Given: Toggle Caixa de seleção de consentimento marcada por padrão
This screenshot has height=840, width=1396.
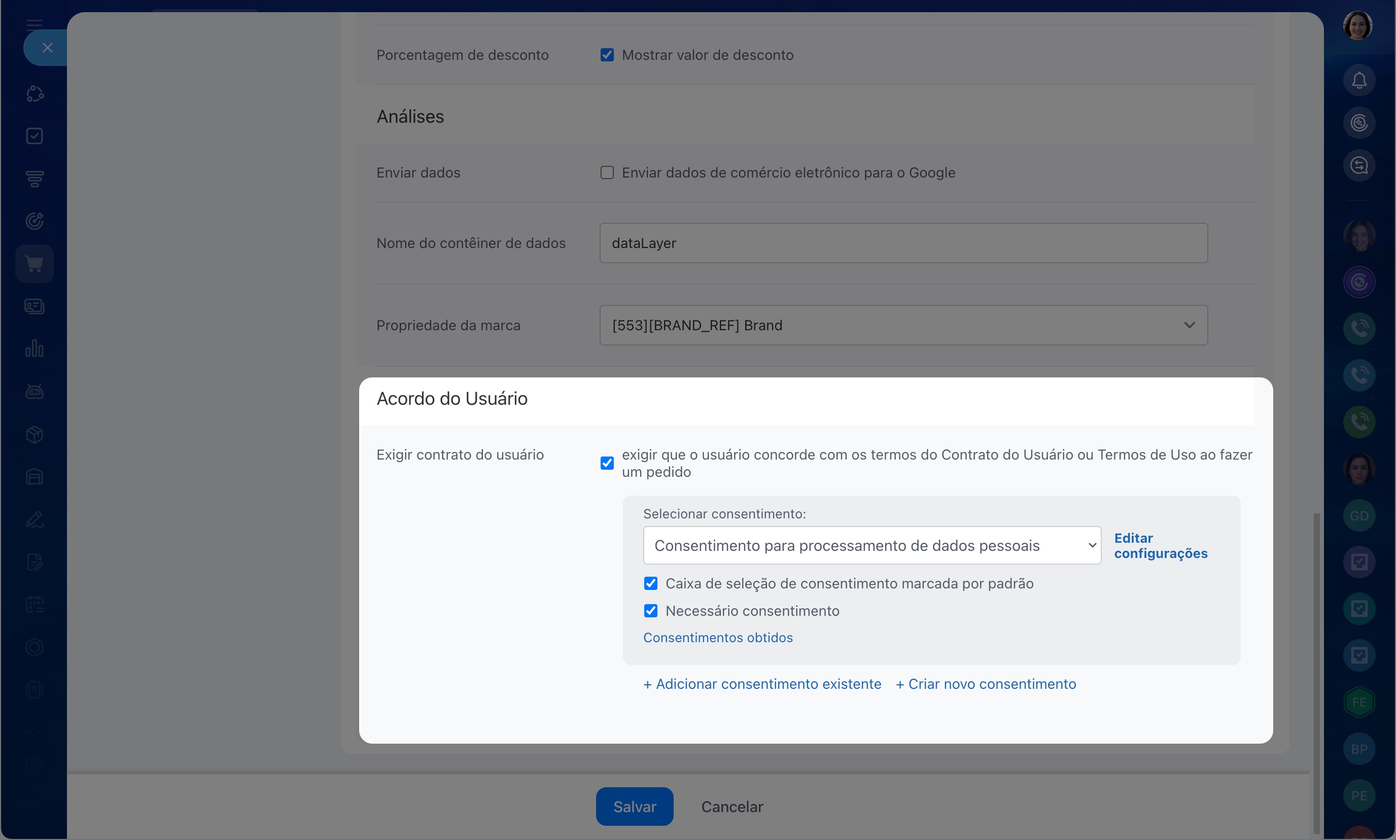Looking at the screenshot, I should tap(650, 583).
